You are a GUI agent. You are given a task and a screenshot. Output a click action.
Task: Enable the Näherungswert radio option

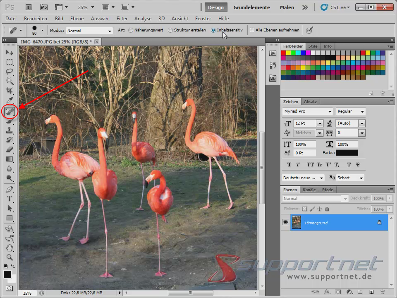click(x=131, y=30)
